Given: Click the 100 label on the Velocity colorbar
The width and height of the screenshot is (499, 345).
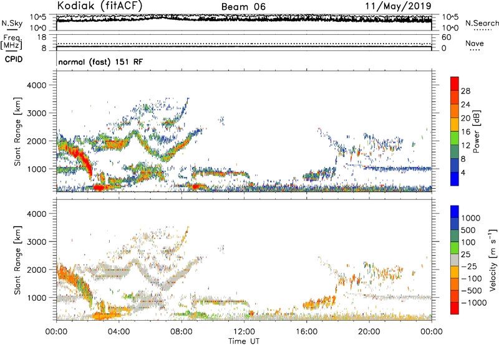Looking at the screenshot, I should click(x=468, y=242).
